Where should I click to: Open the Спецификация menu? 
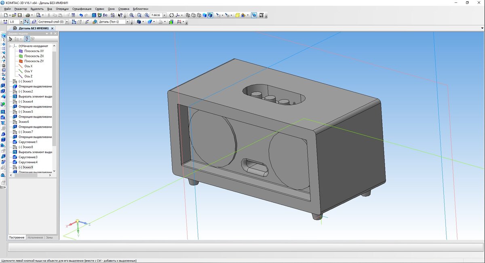point(82,8)
